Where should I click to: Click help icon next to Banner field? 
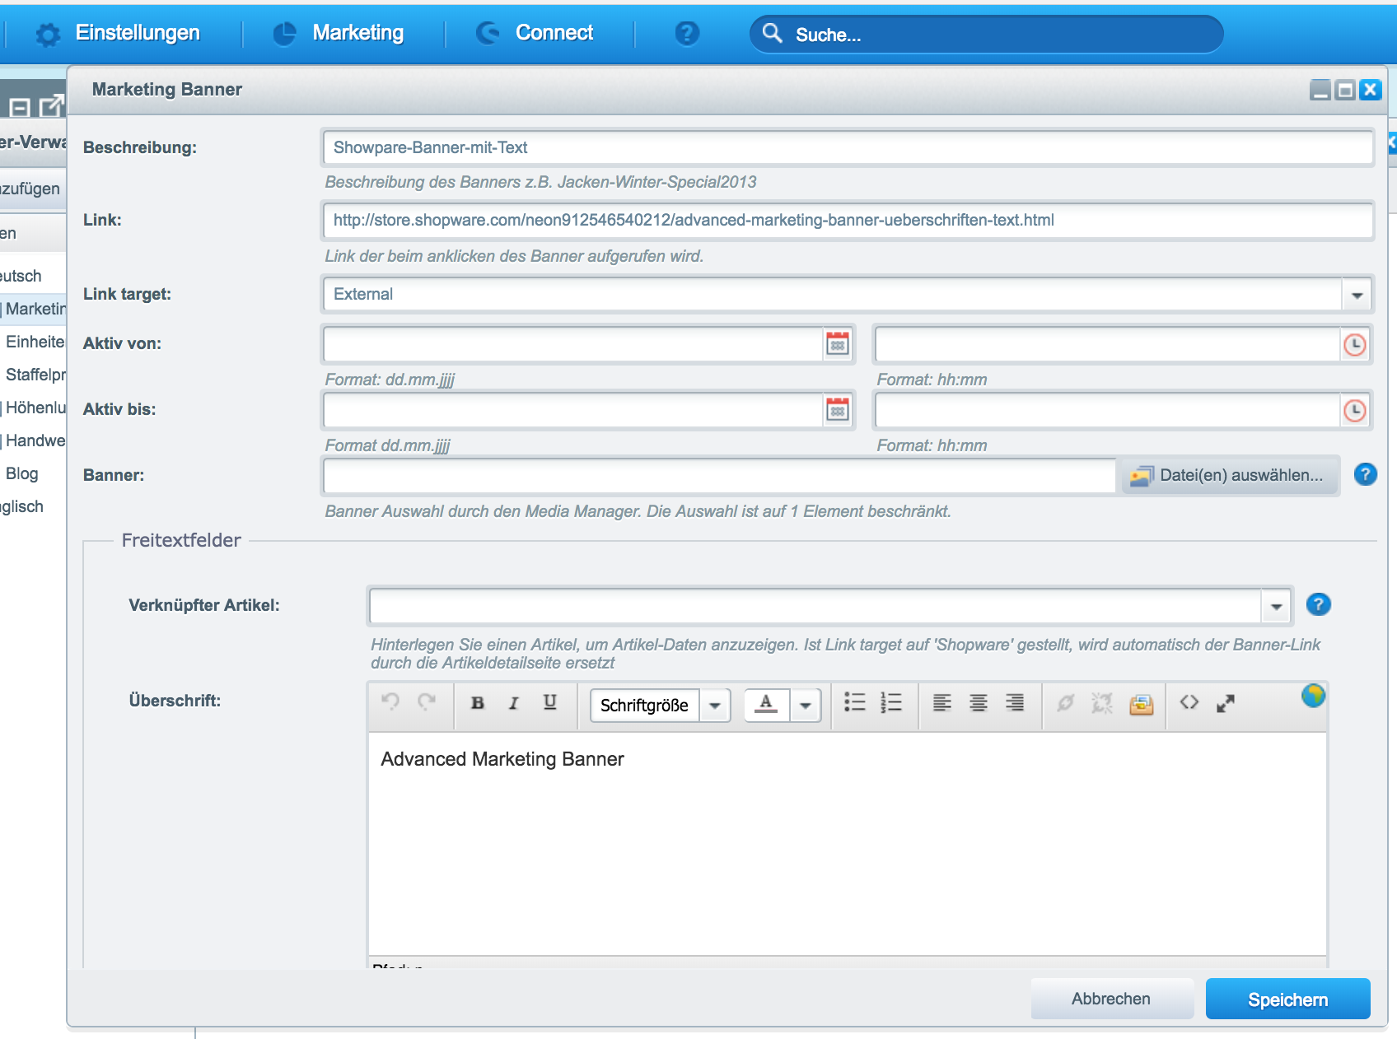(1366, 474)
